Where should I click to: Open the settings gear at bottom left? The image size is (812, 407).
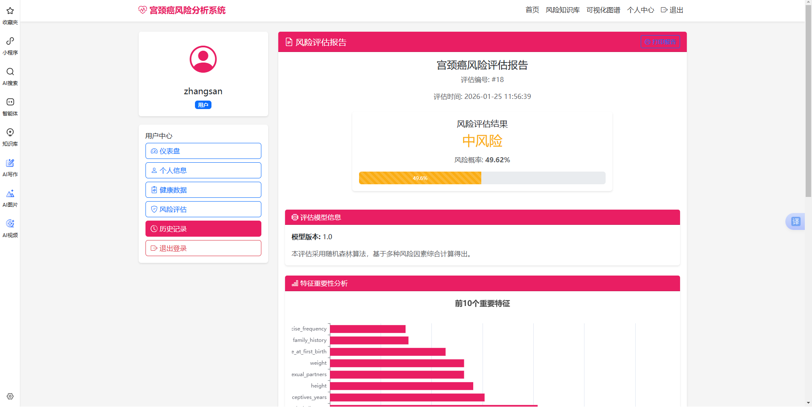pyautogui.click(x=10, y=396)
